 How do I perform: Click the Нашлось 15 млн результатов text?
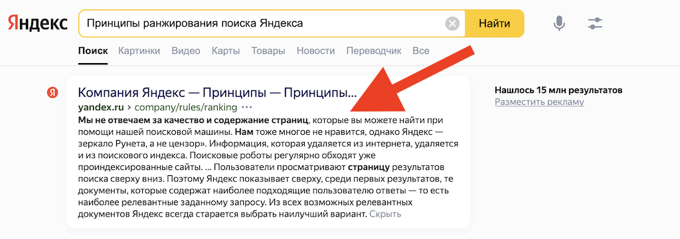[x=558, y=90]
